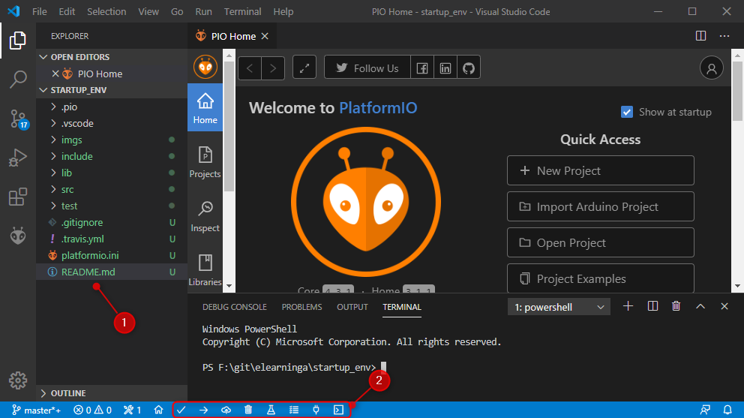Go forward in PIO Home navigation

273,68
